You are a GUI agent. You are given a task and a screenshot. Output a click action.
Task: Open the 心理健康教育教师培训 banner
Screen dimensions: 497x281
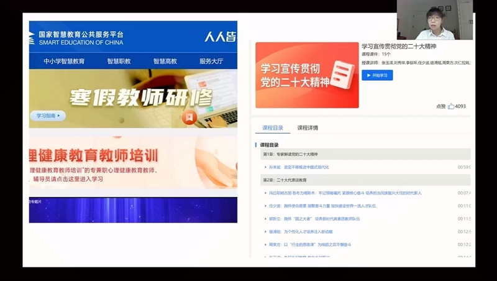coord(133,162)
